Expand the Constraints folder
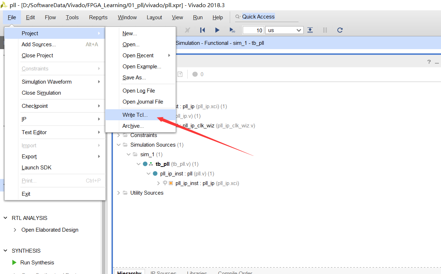The image size is (441, 274). (119, 135)
